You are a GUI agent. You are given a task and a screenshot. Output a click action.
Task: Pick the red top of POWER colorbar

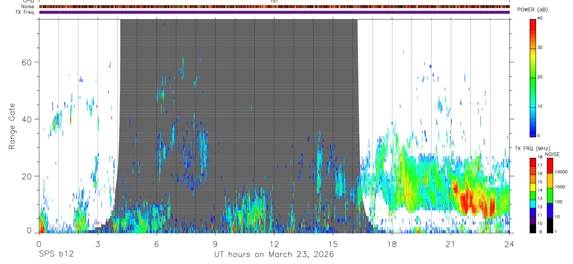point(533,21)
